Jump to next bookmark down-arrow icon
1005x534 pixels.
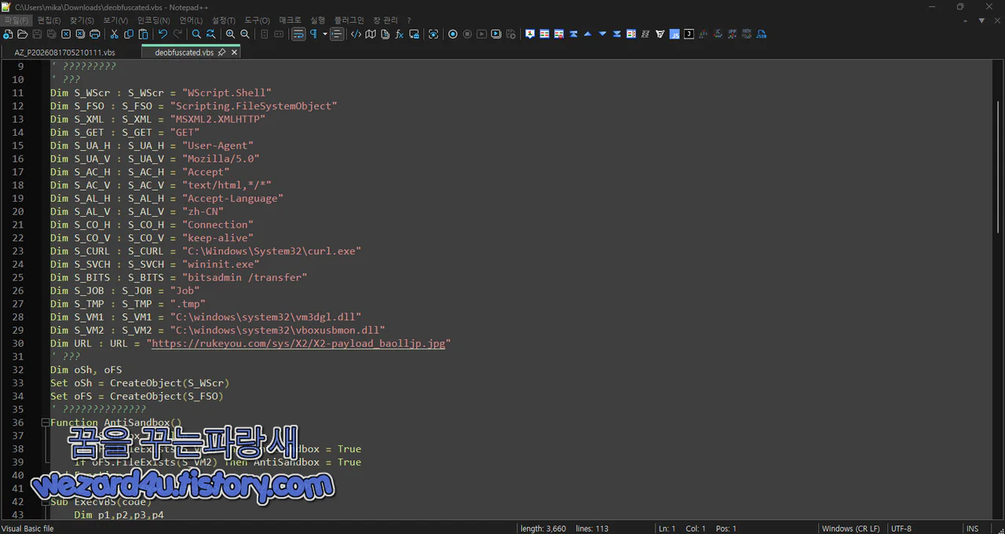click(602, 34)
